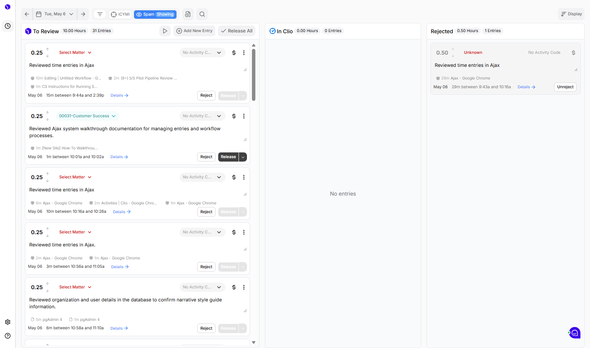590x348 pixels.
Task: Open the chat support bubble
Action: [x=575, y=333]
